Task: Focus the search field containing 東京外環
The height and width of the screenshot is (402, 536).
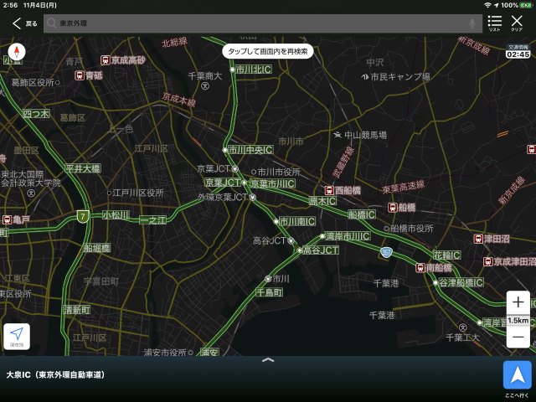Action: tap(262, 23)
